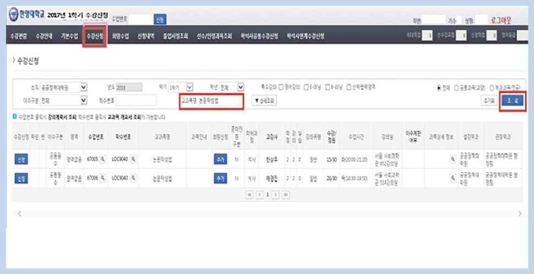Click magnifier icon next to class number 67006

(102, 179)
